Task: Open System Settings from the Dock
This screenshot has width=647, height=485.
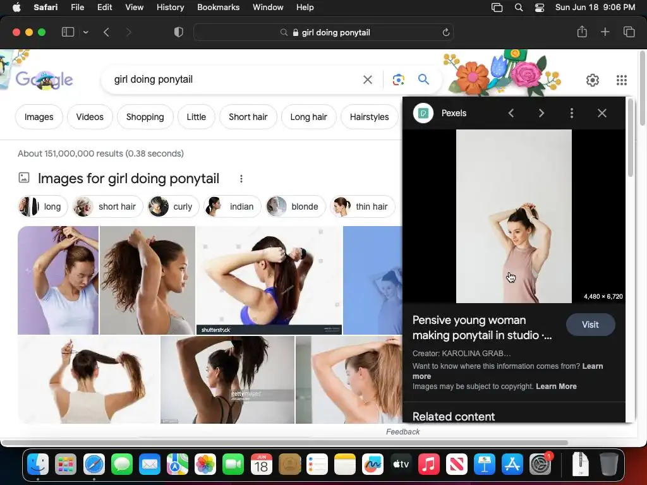Action: 540,465
